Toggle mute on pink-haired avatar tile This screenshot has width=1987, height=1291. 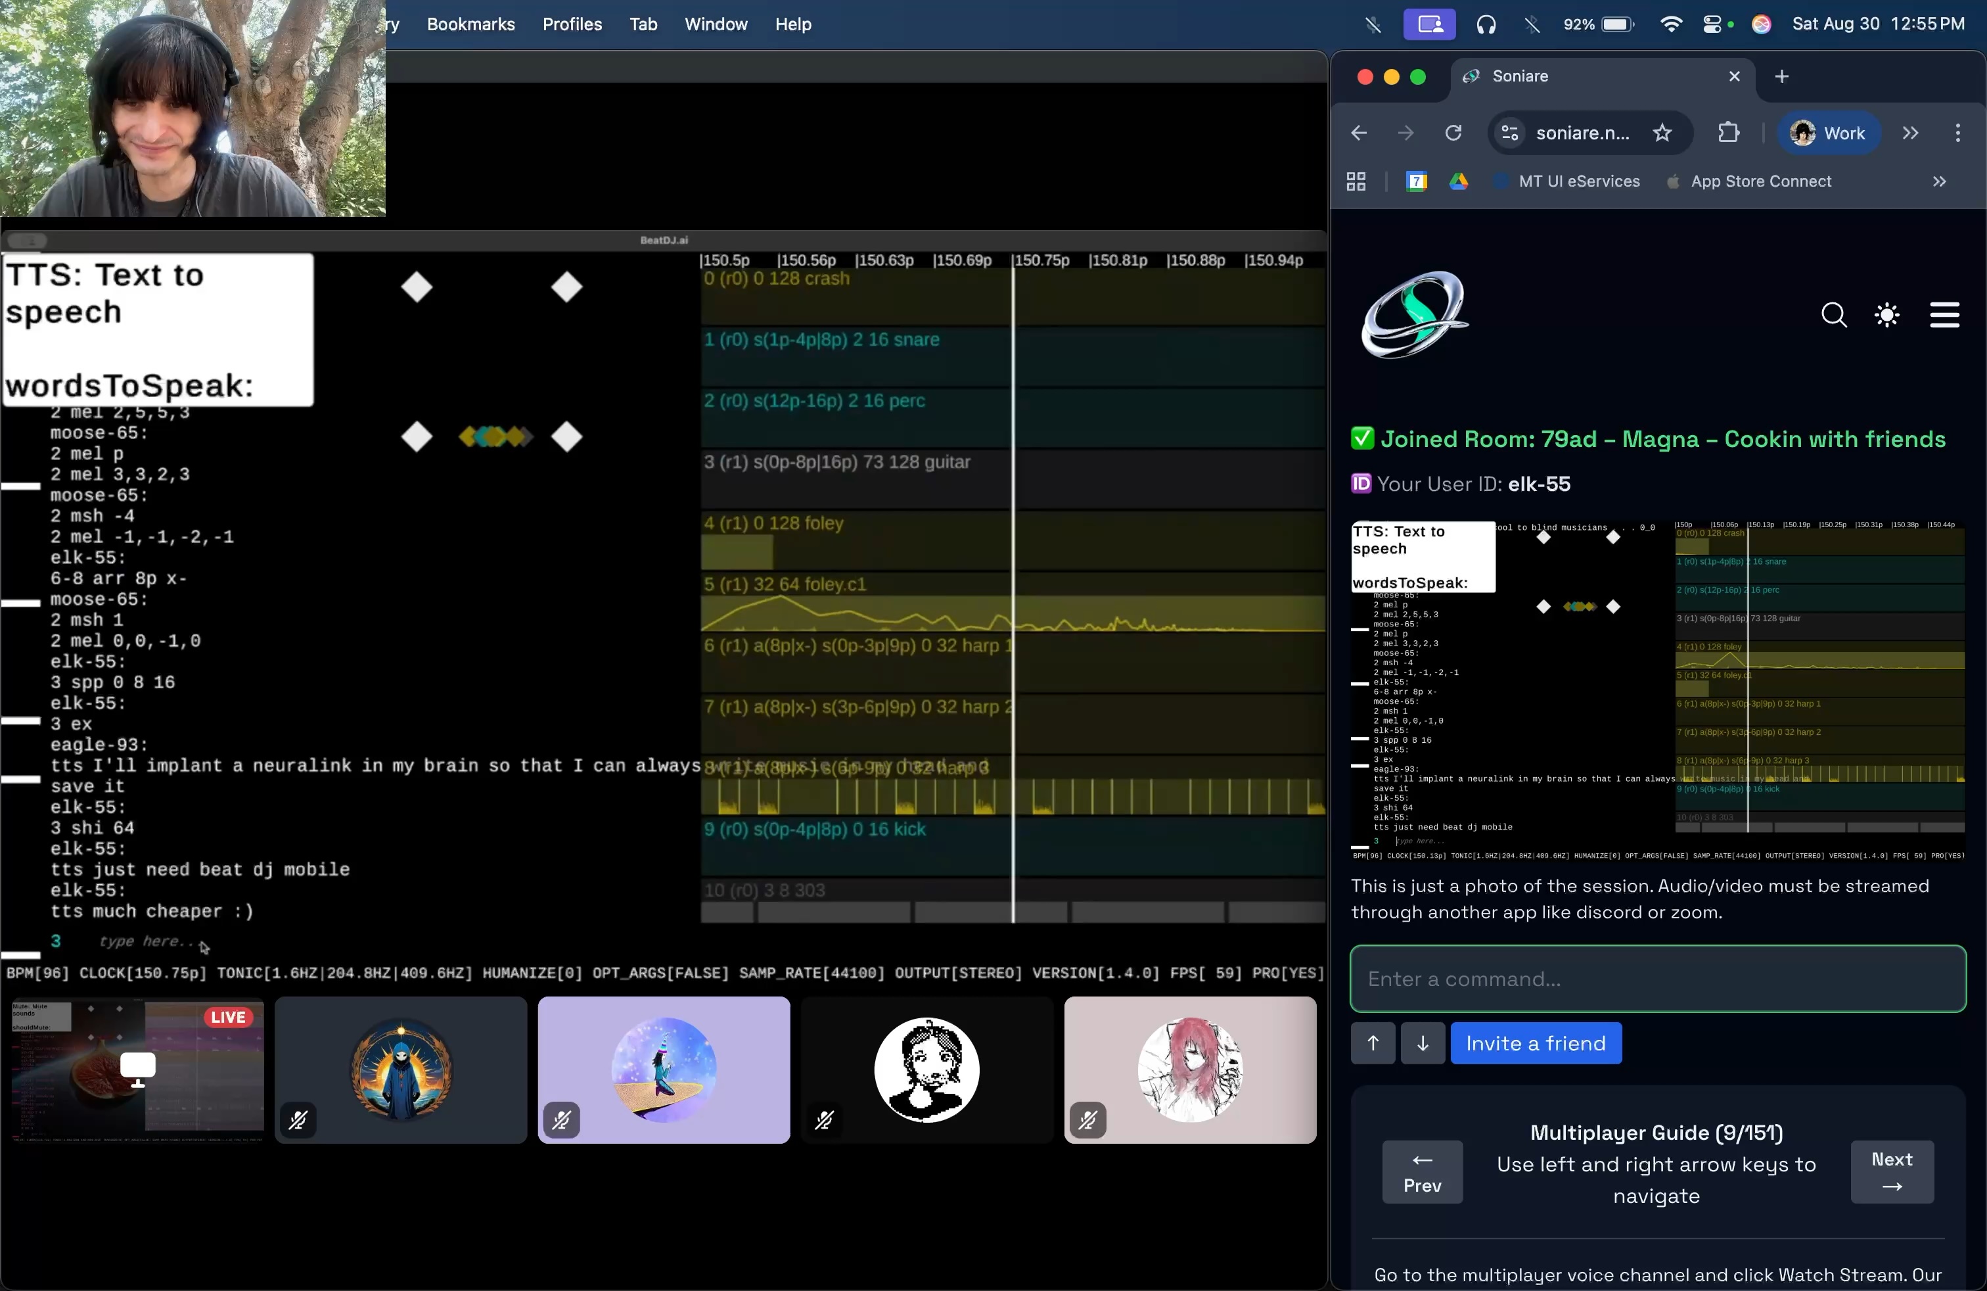point(1087,1120)
